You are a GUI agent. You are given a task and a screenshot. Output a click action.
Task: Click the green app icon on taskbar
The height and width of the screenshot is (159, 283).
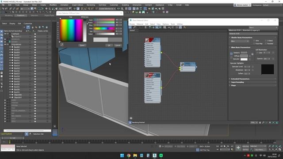tap(161, 155)
